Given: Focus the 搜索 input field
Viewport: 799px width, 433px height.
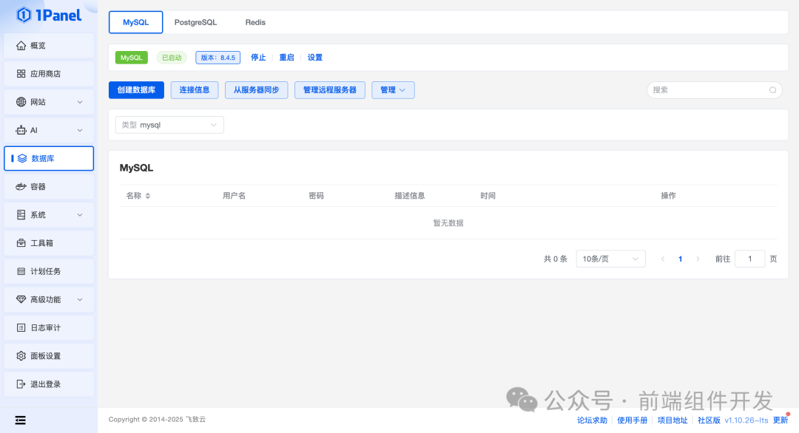Looking at the screenshot, I should (x=715, y=90).
